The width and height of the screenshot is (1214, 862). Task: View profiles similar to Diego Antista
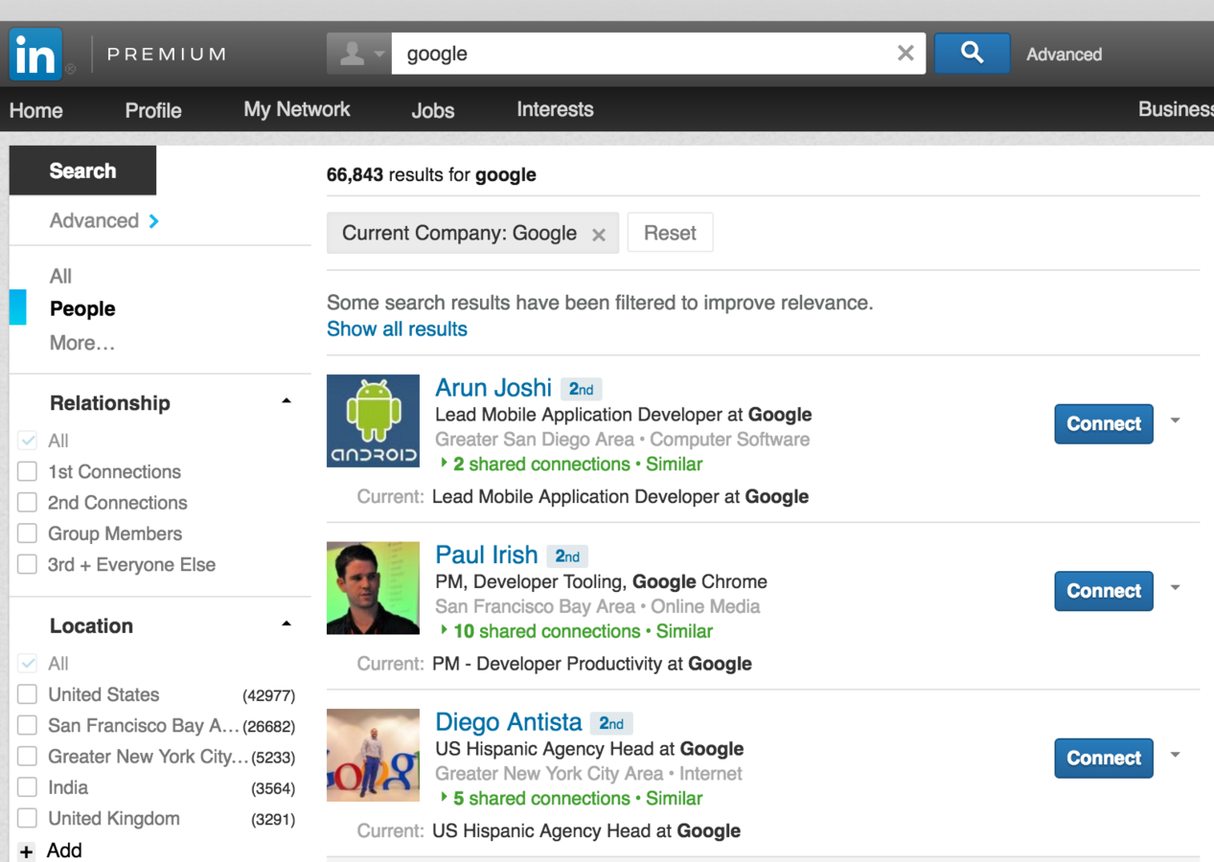pyautogui.click(x=675, y=798)
